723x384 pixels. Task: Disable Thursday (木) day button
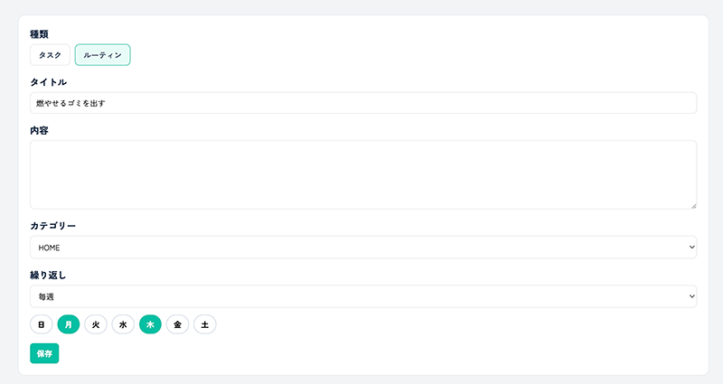click(150, 324)
